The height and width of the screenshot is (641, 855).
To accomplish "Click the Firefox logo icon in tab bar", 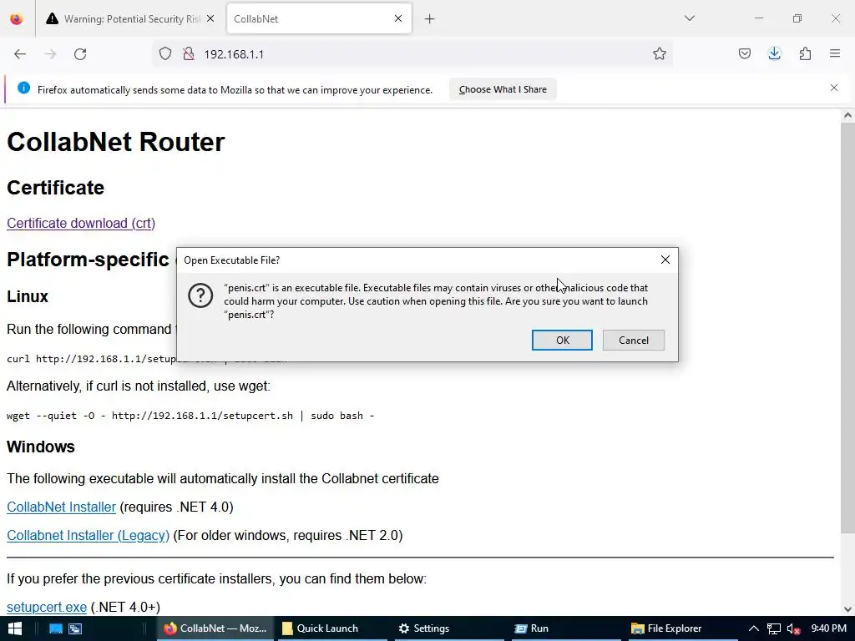I will click(x=17, y=18).
